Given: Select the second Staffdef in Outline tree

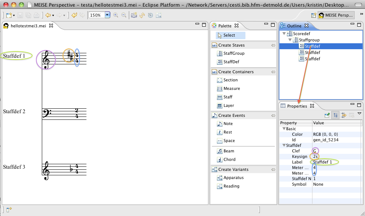Looking at the screenshot, I should (x=312, y=53).
